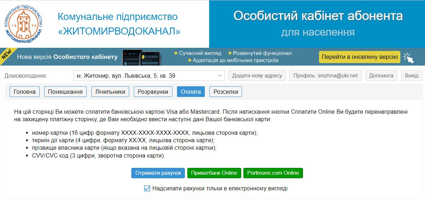Image resolution: width=425 pixels, height=221 pixels.
Task: Open the Домоволодіння address dropdown
Action: 149,76
